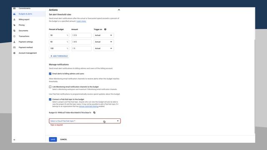Edit the 4.5 amount field
Image resolution: width=267 pixels, height=150 pixels.
click(81, 42)
